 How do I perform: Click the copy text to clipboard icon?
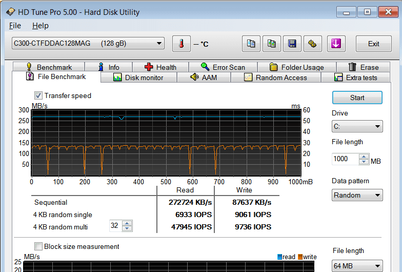pos(251,44)
